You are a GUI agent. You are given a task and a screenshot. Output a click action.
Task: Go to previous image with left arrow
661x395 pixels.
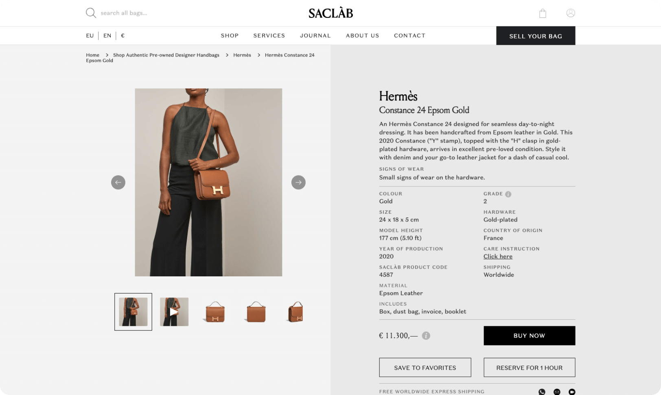pyautogui.click(x=118, y=182)
